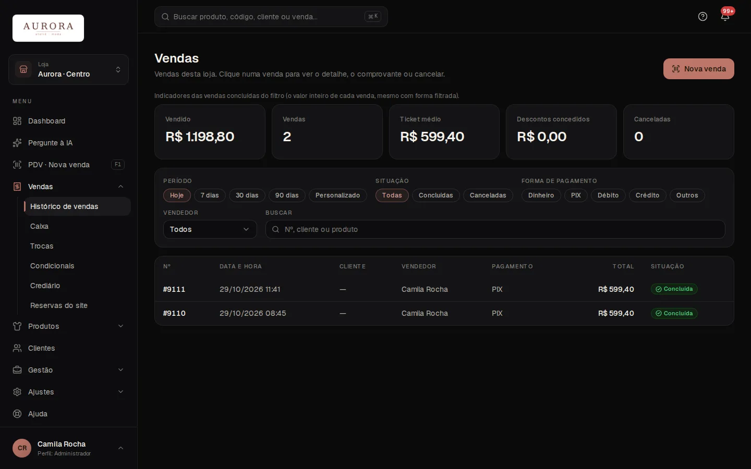Viewport: 751px width, 469px height.
Task: Click the Clientes people icon
Action: point(17,348)
